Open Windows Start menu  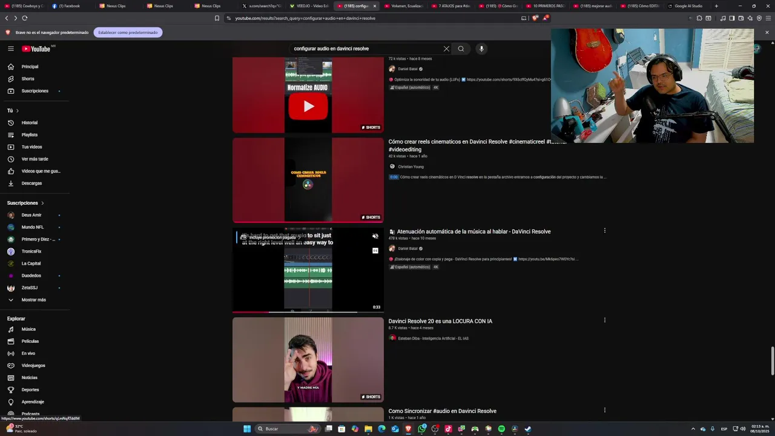tap(247, 429)
